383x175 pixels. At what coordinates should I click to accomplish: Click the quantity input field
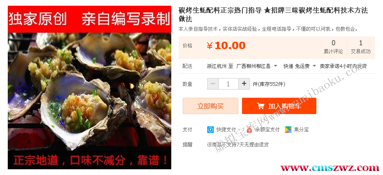coord(228,84)
